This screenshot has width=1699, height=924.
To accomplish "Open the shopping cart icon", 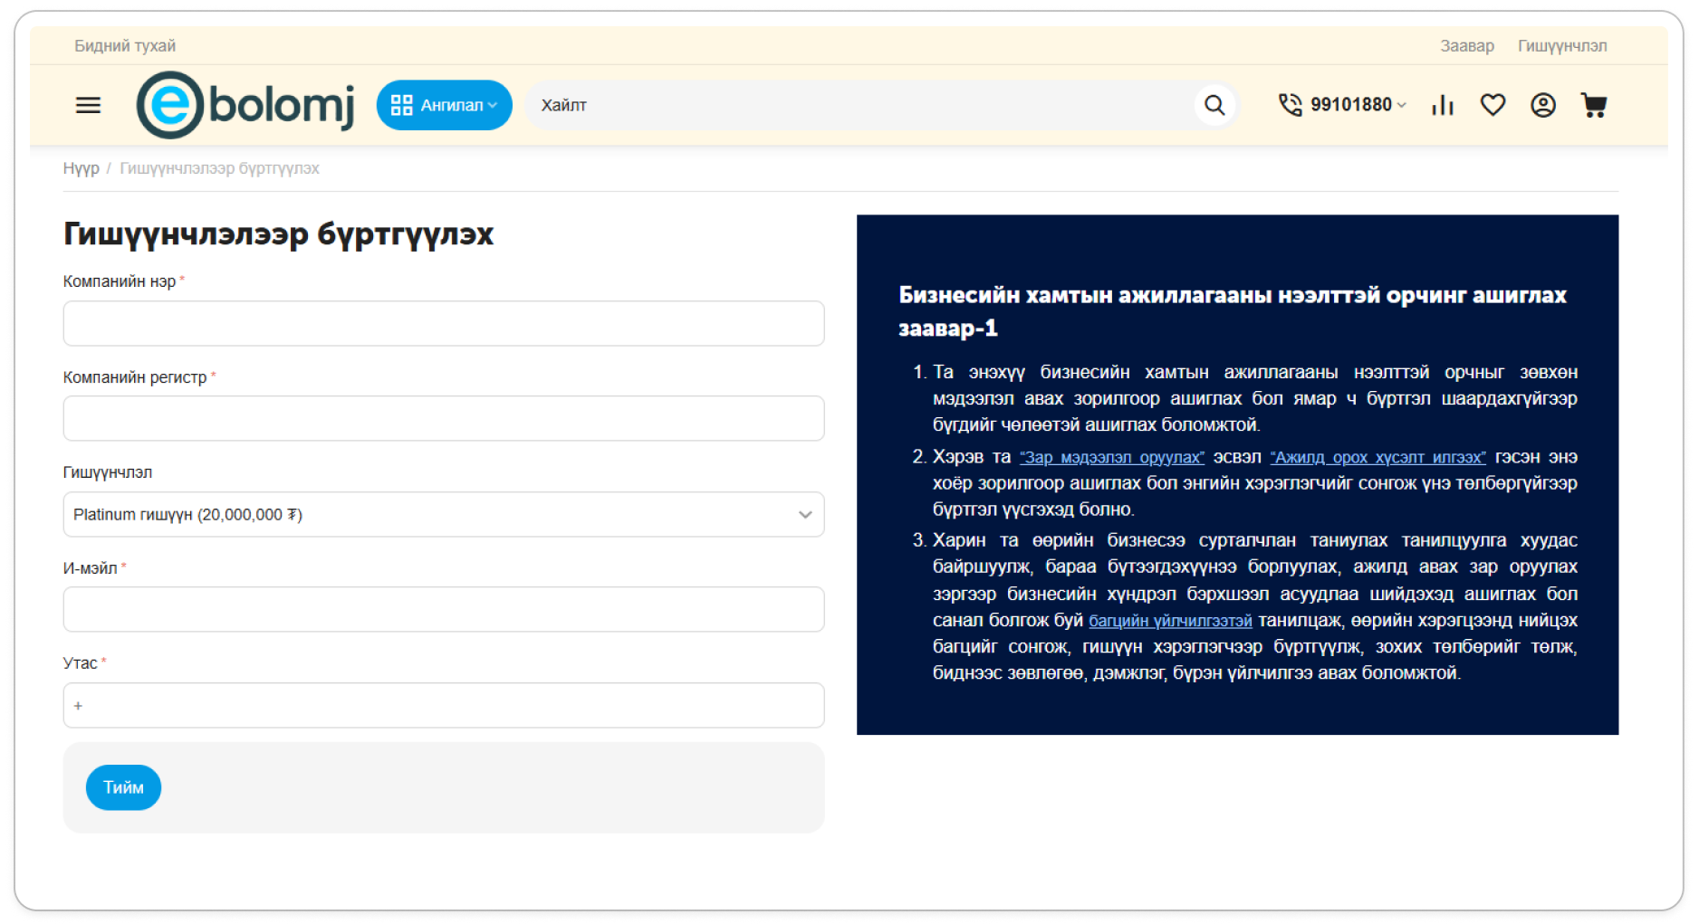I will [1593, 105].
